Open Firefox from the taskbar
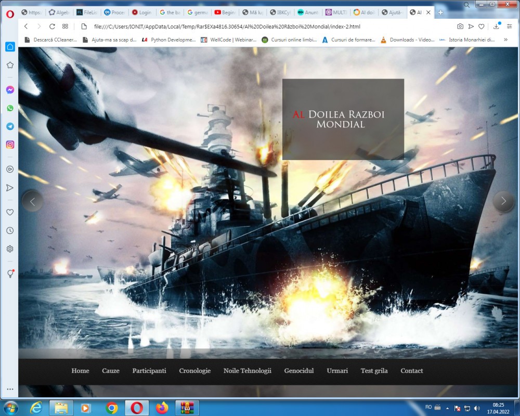The height and width of the screenshot is (416, 520). pos(162,408)
